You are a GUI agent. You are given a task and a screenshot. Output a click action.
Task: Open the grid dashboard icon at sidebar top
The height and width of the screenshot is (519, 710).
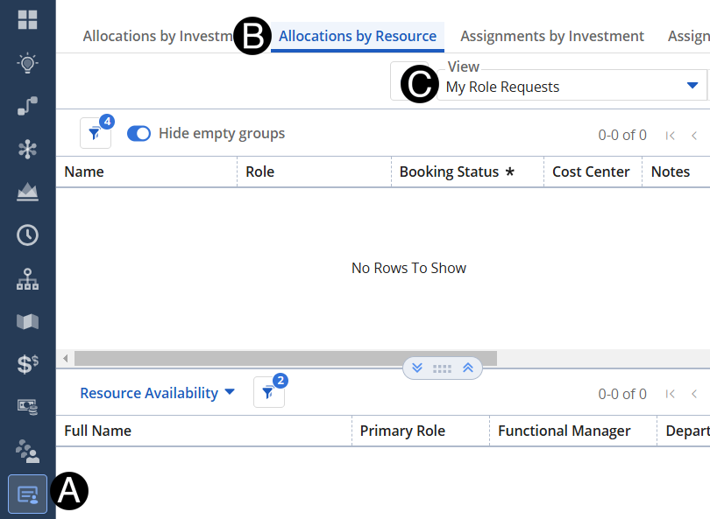(27, 20)
